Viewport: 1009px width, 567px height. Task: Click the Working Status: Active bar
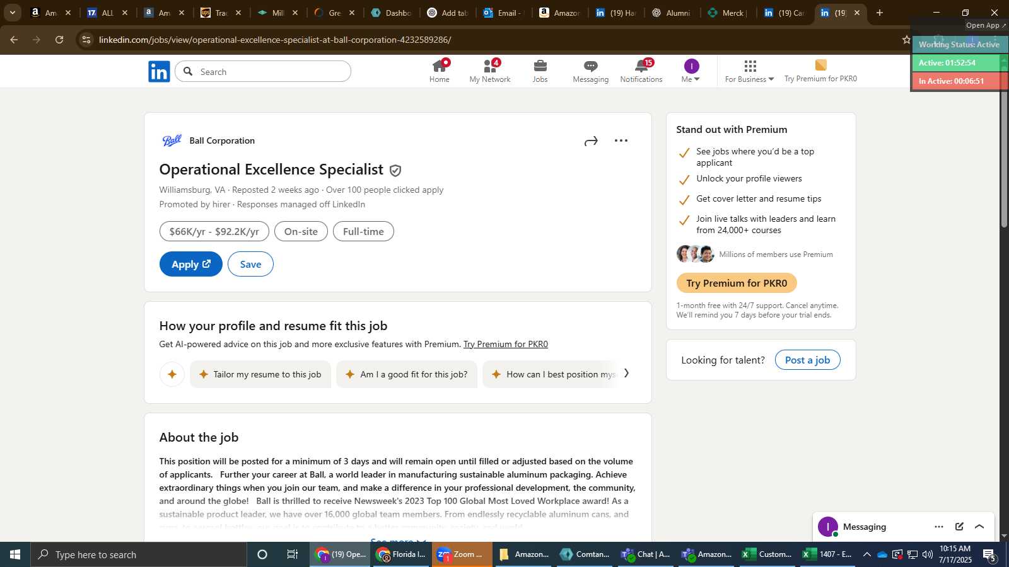click(x=959, y=45)
